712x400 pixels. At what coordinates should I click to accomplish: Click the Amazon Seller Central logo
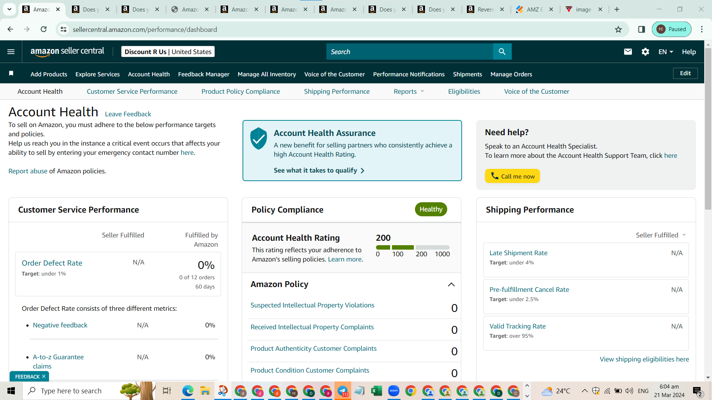click(x=67, y=52)
